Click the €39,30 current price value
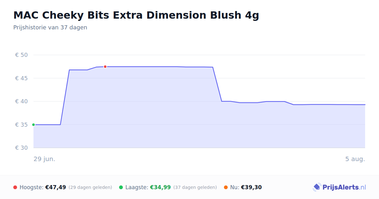This screenshot has width=379, height=199. 251,187
